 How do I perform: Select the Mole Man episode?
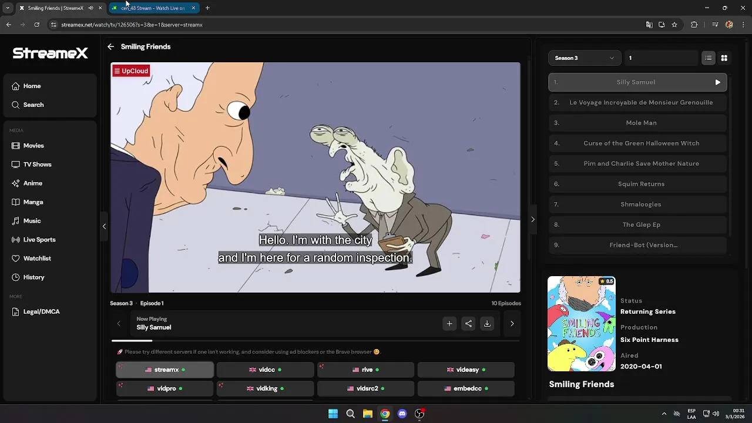[x=637, y=123]
